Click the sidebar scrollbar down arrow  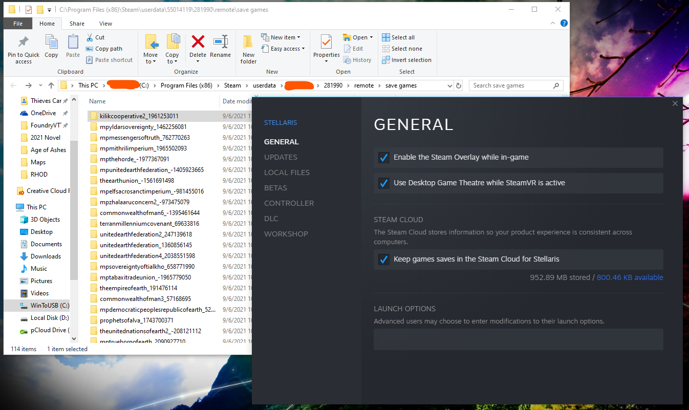pyautogui.click(x=74, y=338)
